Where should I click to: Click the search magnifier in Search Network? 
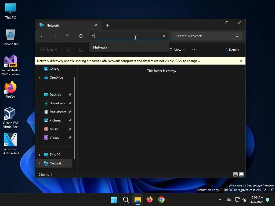pyautogui.click(x=237, y=36)
